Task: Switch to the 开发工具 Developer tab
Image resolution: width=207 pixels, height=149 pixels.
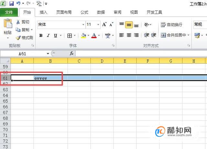Action: (154, 12)
